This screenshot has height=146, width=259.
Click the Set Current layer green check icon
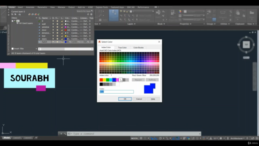click(x=39, y=15)
